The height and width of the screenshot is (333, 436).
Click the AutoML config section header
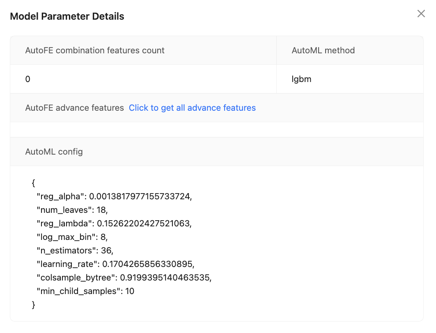pyautogui.click(x=54, y=152)
